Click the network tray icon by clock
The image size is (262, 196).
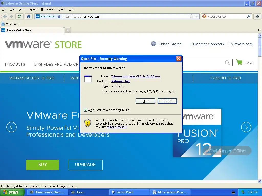(243, 192)
